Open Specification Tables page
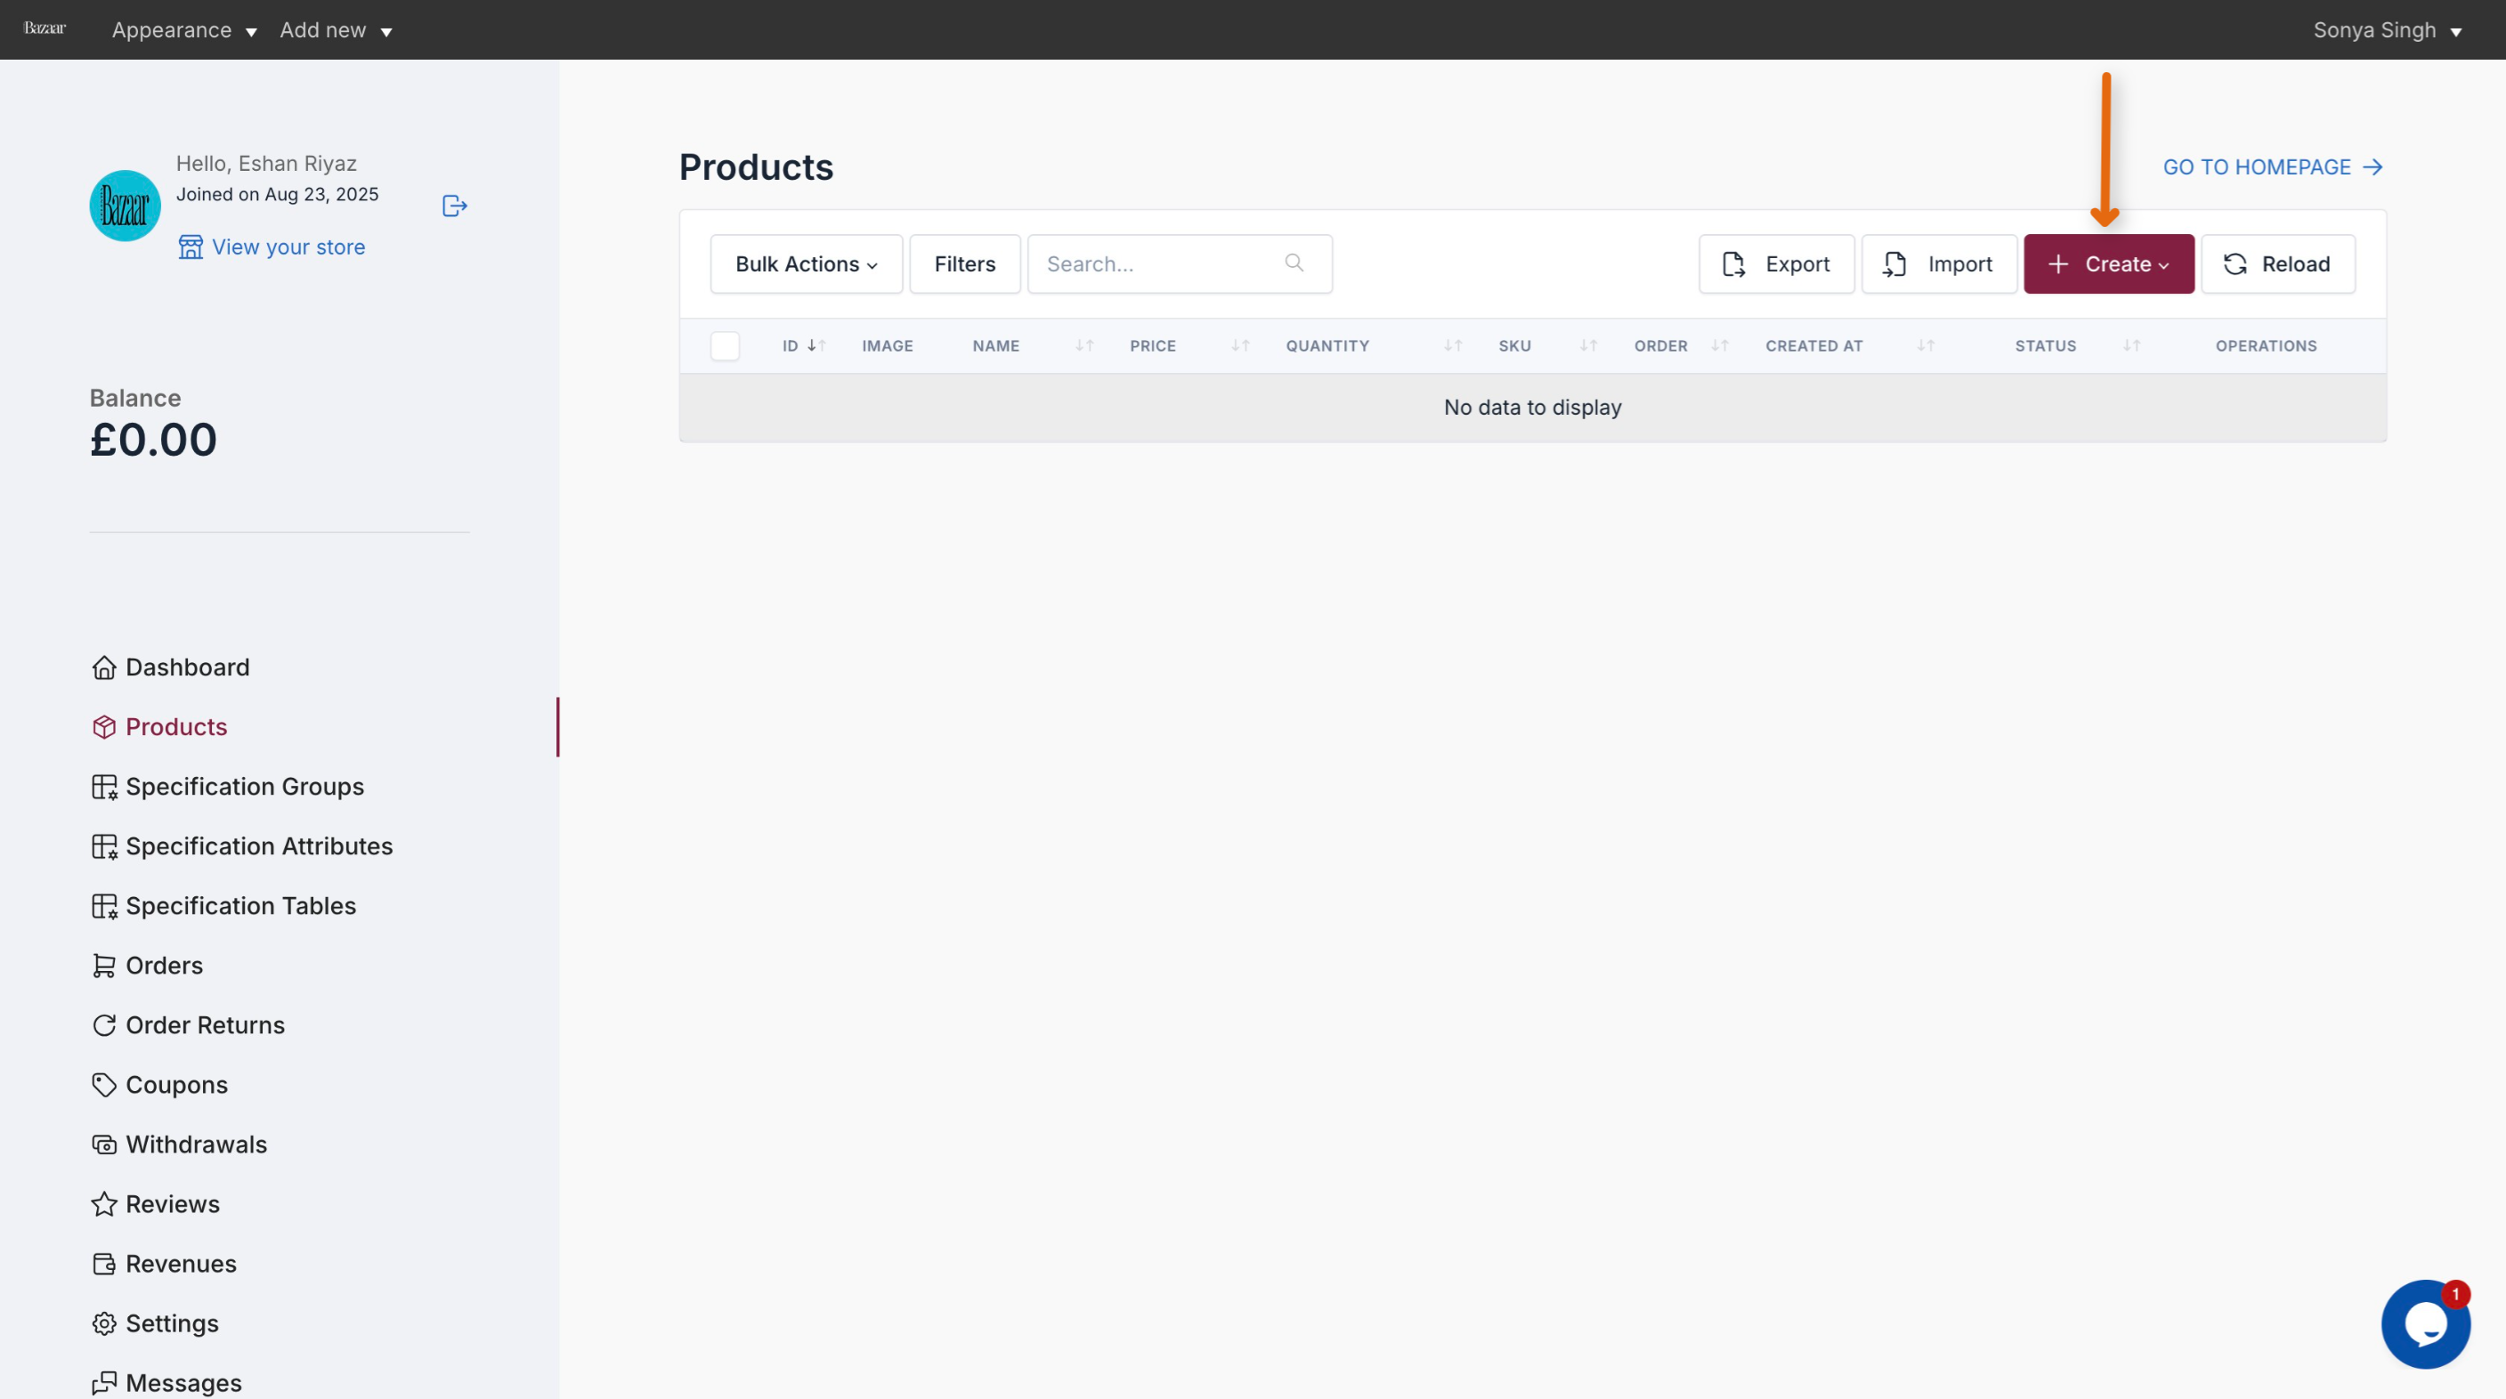 click(223, 906)
